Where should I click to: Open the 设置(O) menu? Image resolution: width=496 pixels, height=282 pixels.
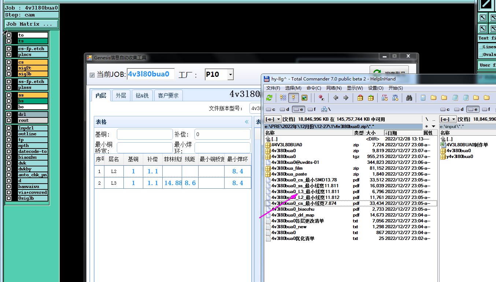[375, 88]
